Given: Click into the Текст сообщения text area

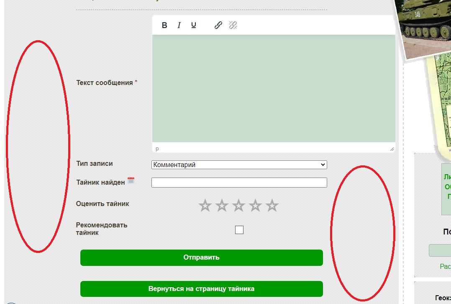Looking at the screenshot, I should coord(273,88).
